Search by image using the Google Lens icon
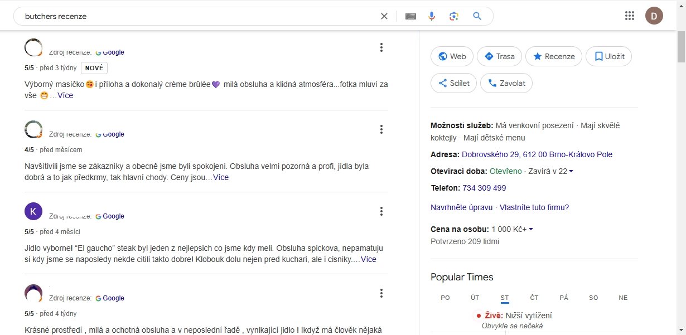 click(453, 16)
